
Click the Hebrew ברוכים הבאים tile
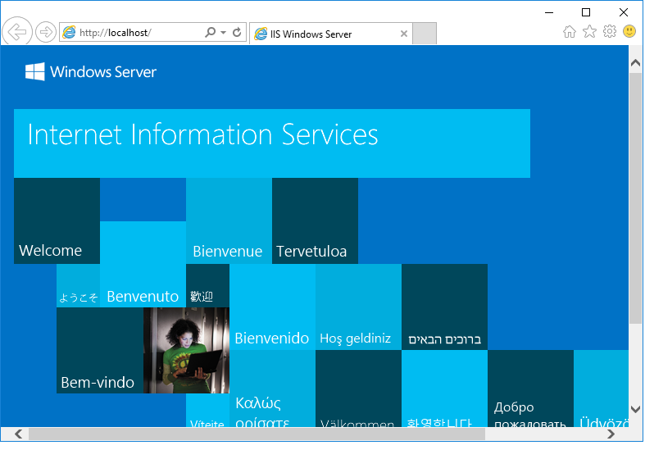[445, 307]
